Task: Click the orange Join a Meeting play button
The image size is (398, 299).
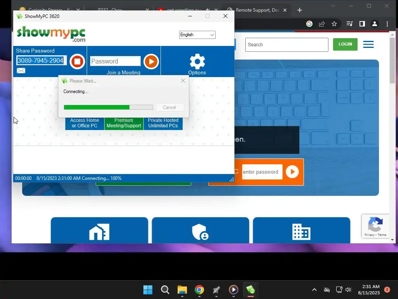Action: [x=151, y=62]
